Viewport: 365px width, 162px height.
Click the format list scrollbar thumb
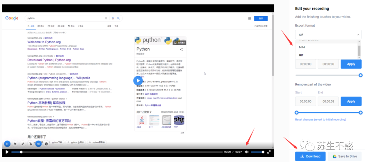tap(359, 50)
